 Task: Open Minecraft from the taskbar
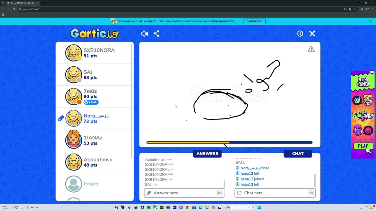click(149, 207)
